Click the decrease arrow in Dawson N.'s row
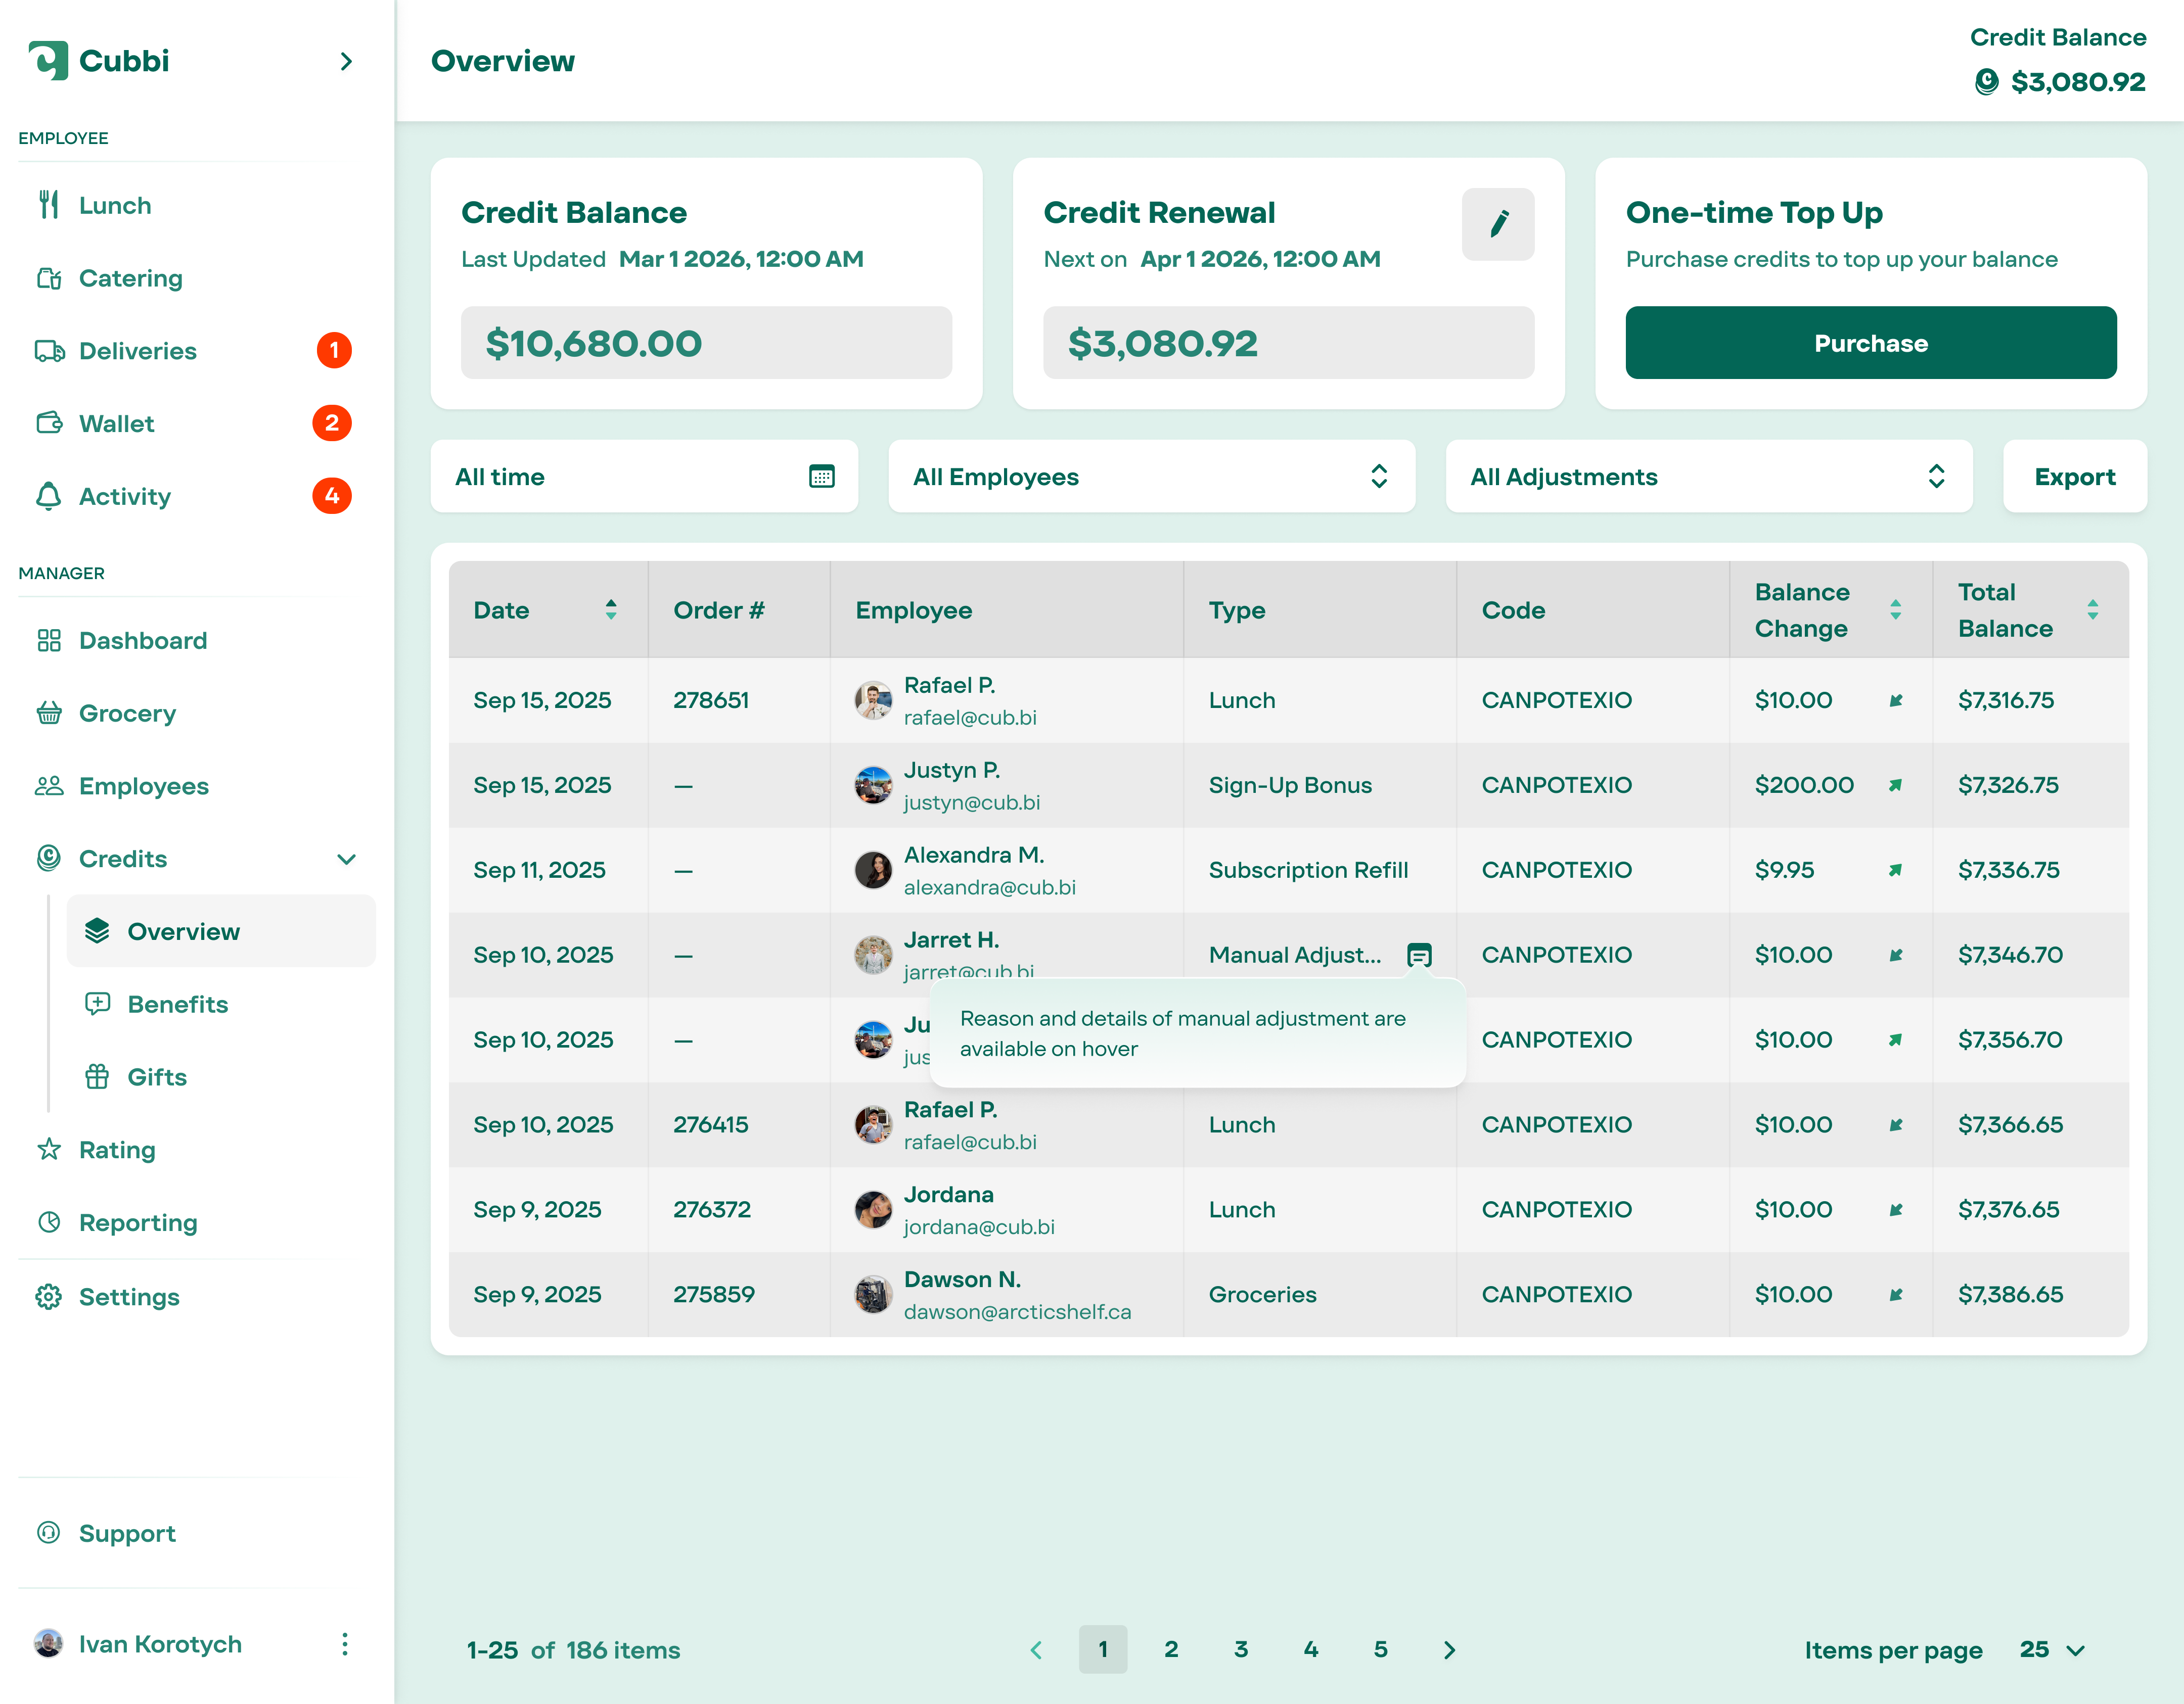The width and height of the screenshot is (2184, 1704). coord(1895,1295)
